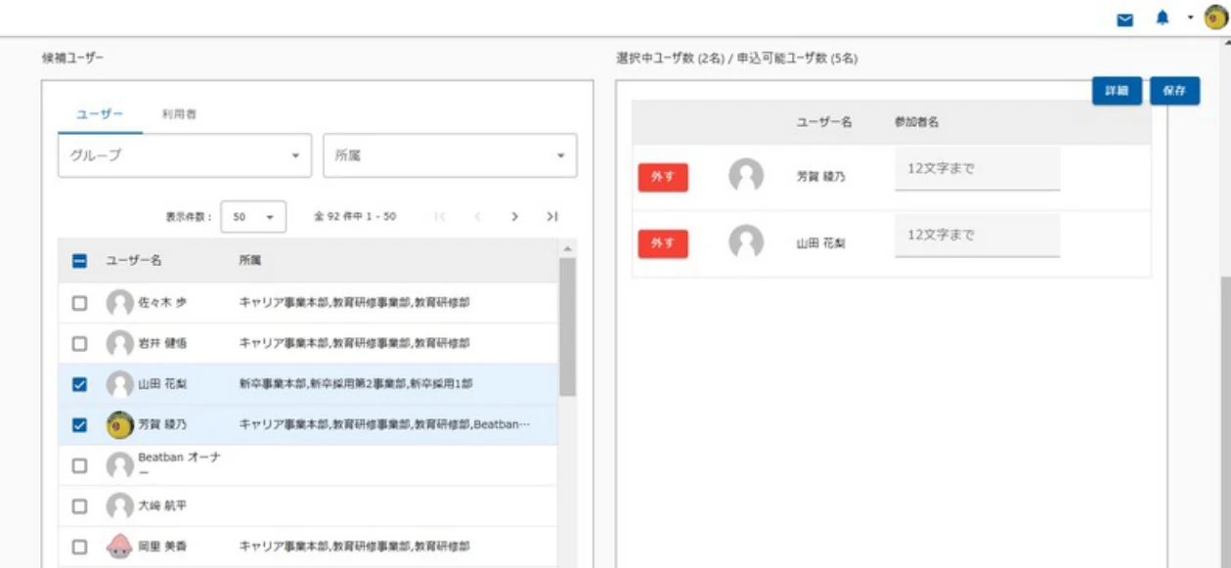Viewport: 1231px width, 568px height.
Task: Open the 表示件数 dropdown showing 50
Action: click(253, 217)
